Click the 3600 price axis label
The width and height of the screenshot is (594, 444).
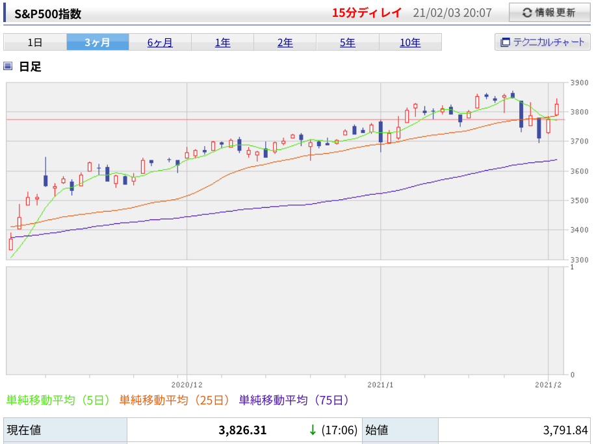pos(579,171)
